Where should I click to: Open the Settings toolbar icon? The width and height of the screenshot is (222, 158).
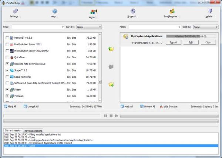15,11
